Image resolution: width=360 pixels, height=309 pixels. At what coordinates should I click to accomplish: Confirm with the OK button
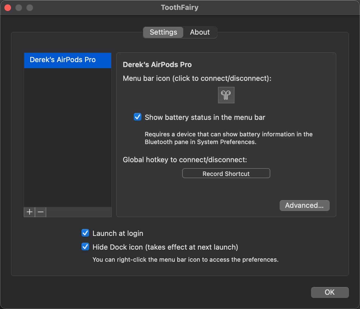click(330, 292)
